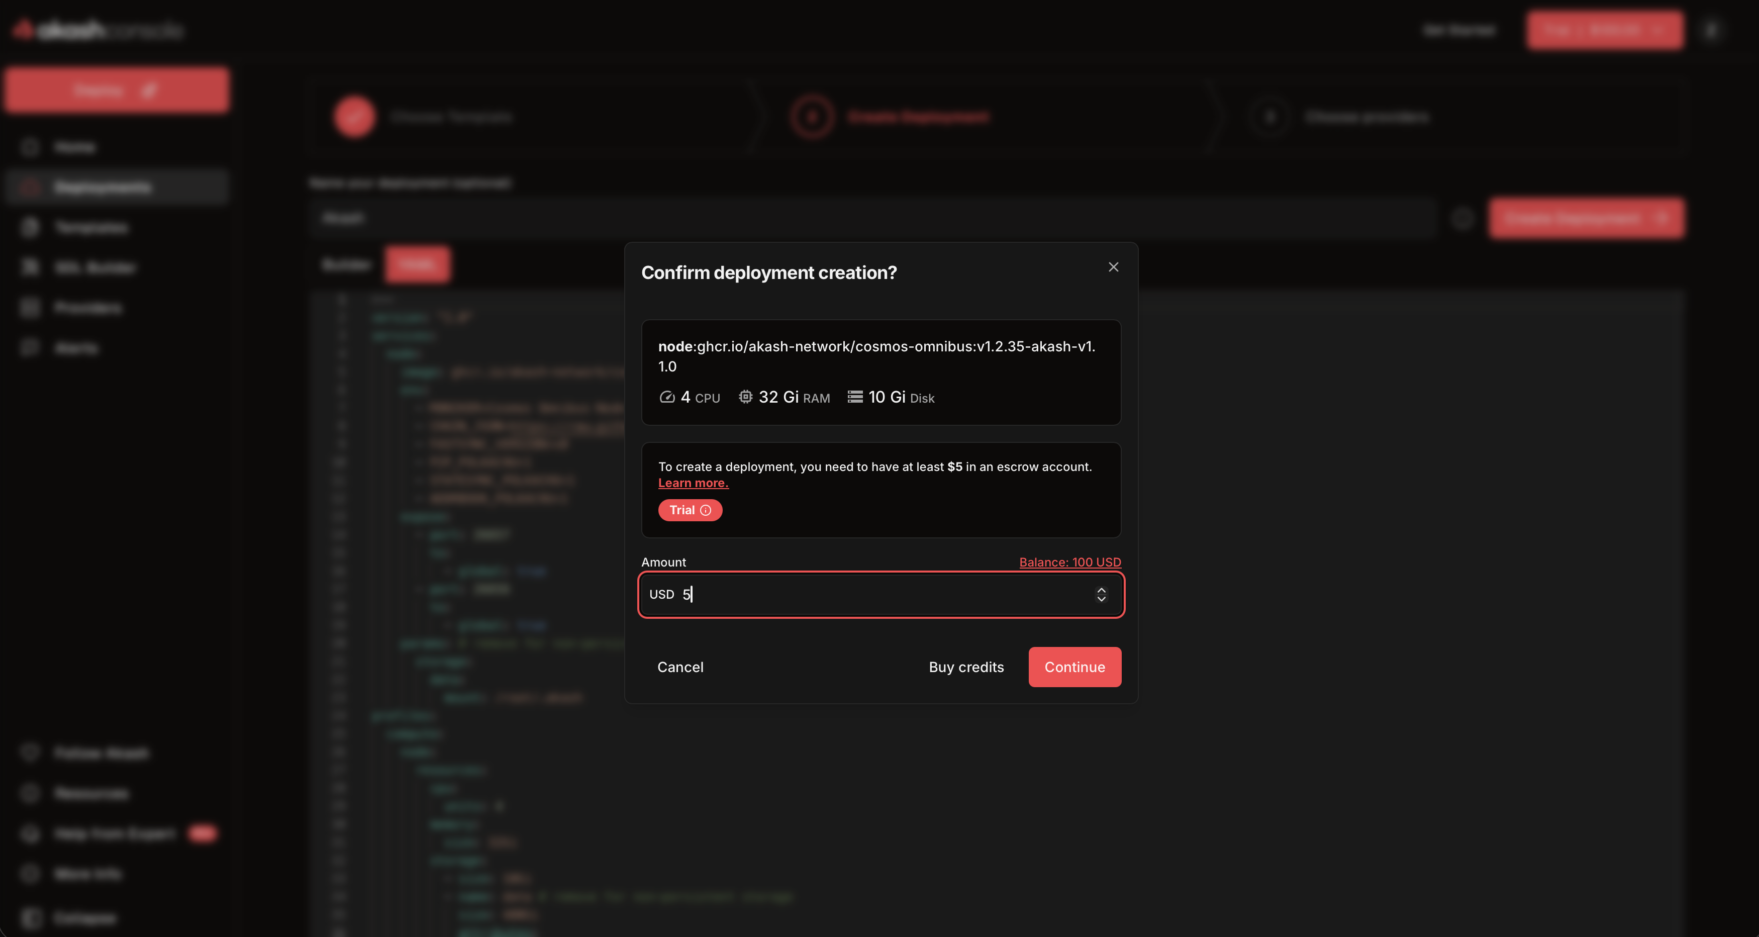Open the Learn more link

click(x=693, y=483)
